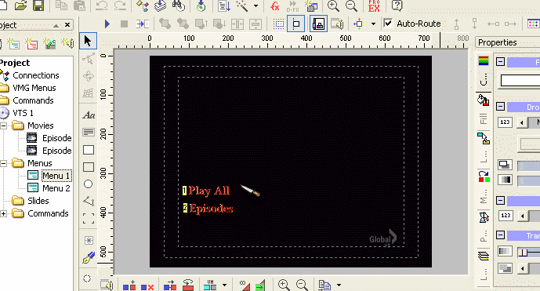Expand the Commands folder at bottom
This screenshot has width=540, height=291.
click(x=3, y=214)
